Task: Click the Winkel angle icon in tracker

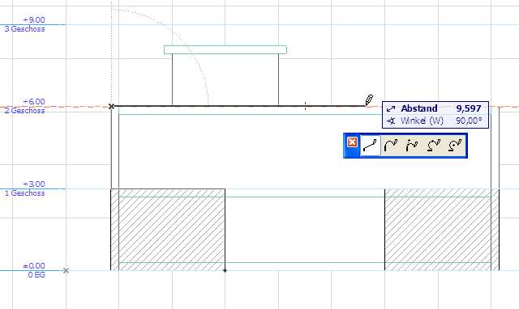Action: pyautogui.click(x=391, y=121)
